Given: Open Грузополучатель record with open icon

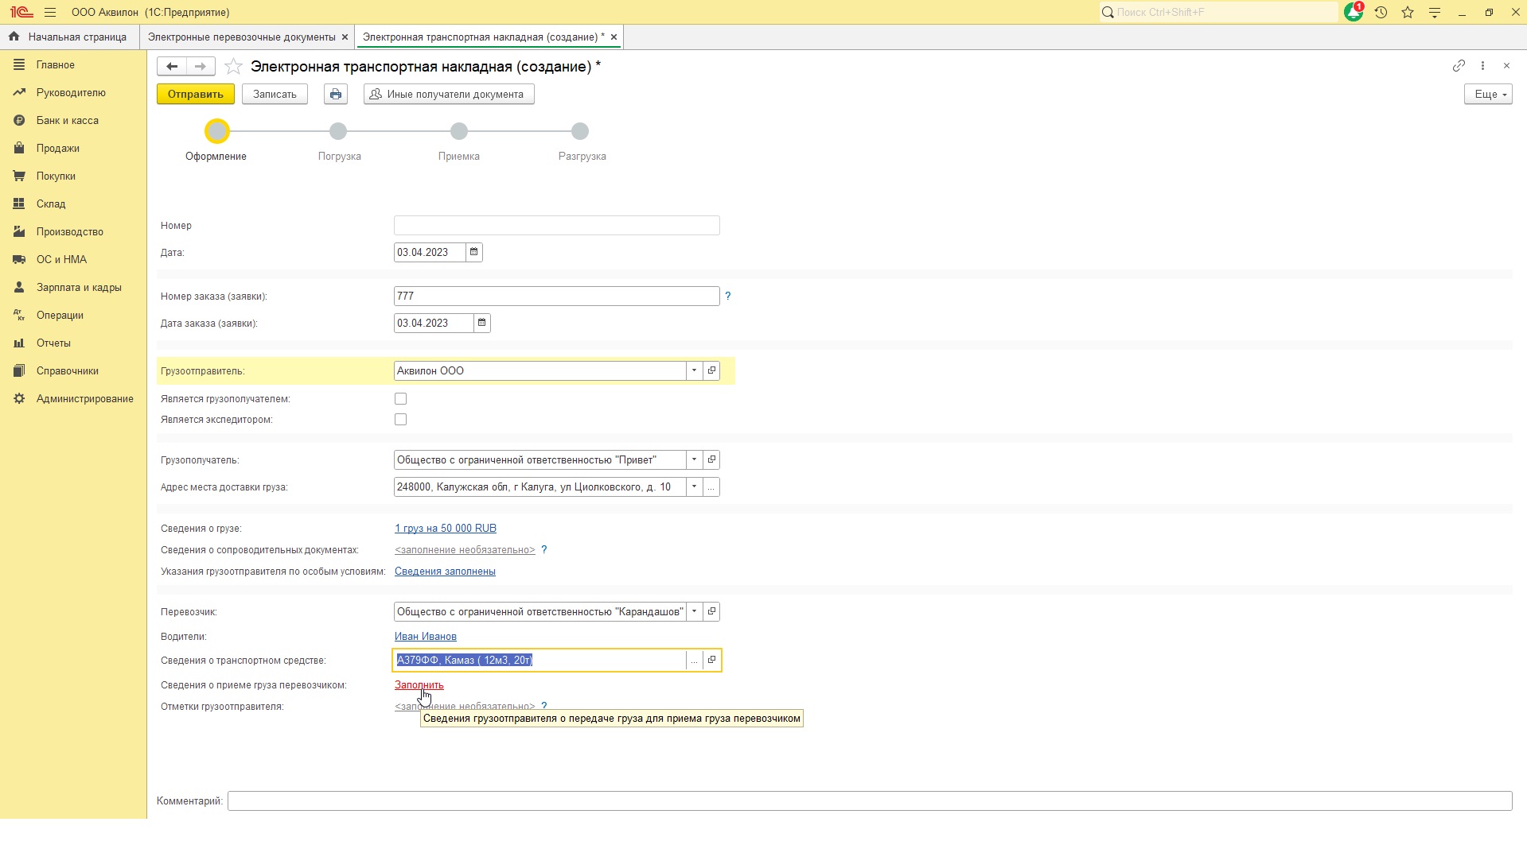Looking at the screenshot, I should coord(711,459).
